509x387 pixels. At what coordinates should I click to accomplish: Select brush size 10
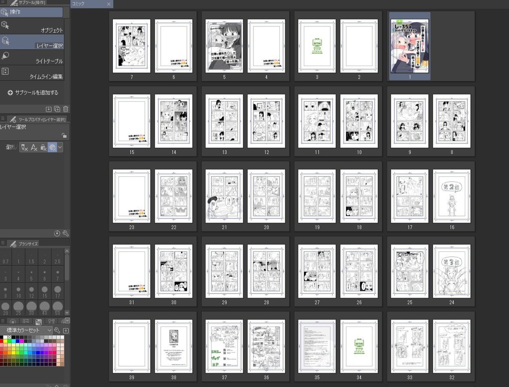point(18,291)
